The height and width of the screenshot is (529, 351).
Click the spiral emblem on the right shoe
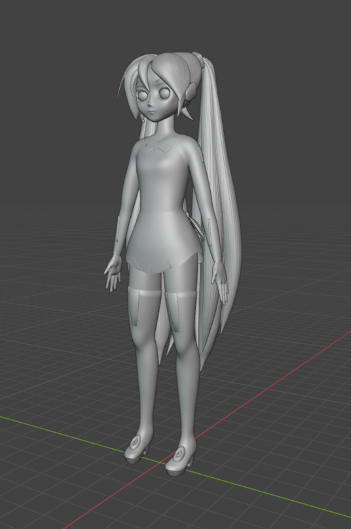click(177, 453)
